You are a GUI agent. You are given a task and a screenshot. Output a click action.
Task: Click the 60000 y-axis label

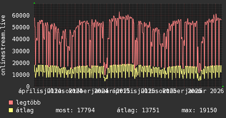[21, 15]
